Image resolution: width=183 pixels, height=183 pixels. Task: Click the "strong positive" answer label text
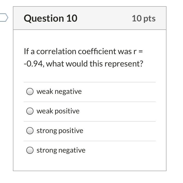tap(60, 131)
